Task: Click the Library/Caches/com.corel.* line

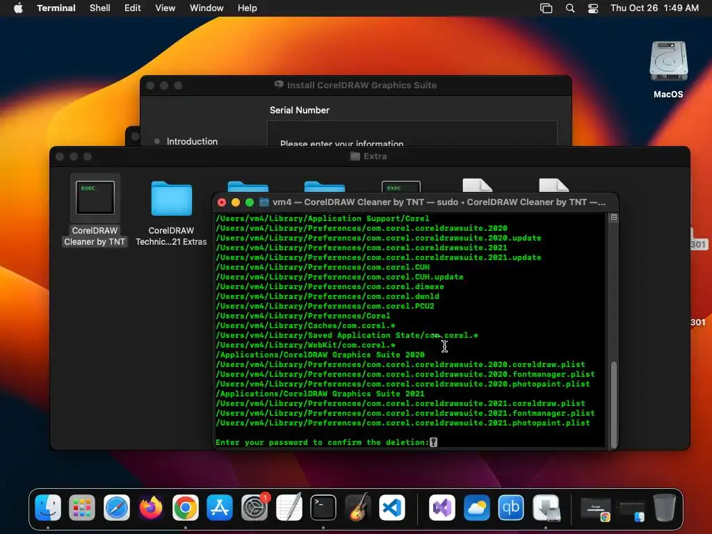Action: point(306,325)
